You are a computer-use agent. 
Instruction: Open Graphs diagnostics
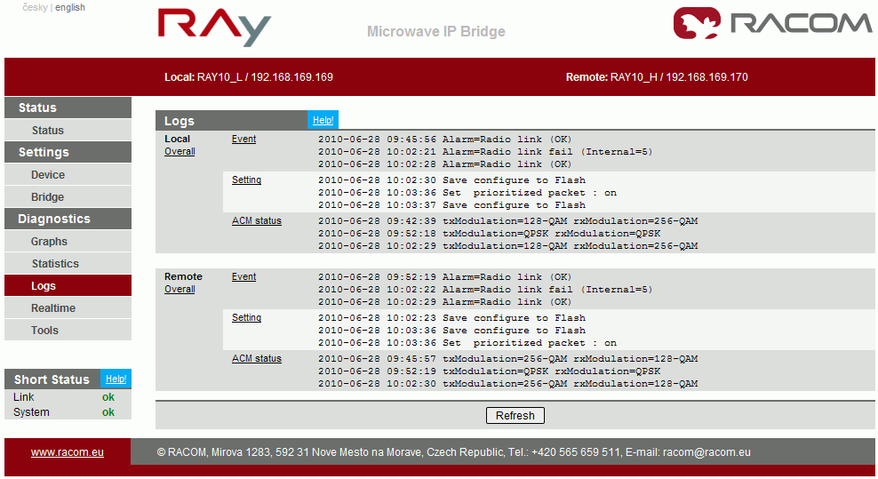[x=68, y=242]
